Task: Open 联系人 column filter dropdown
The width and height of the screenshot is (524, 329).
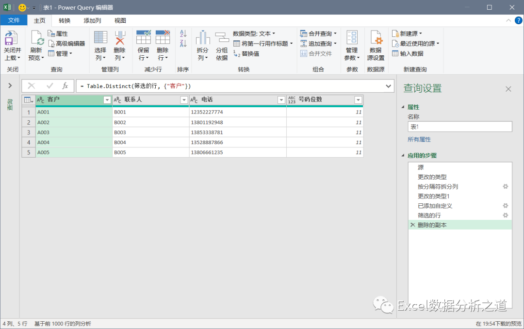Action: coord(184,99)
